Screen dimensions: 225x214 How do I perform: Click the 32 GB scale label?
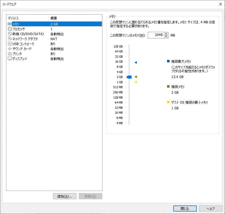tap(119, 57)
